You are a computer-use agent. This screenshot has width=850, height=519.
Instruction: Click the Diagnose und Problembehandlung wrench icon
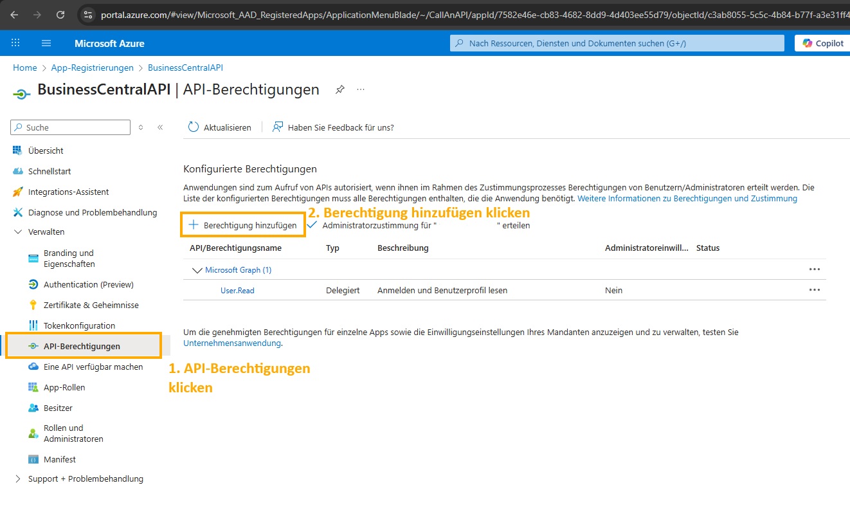point(17,212)
